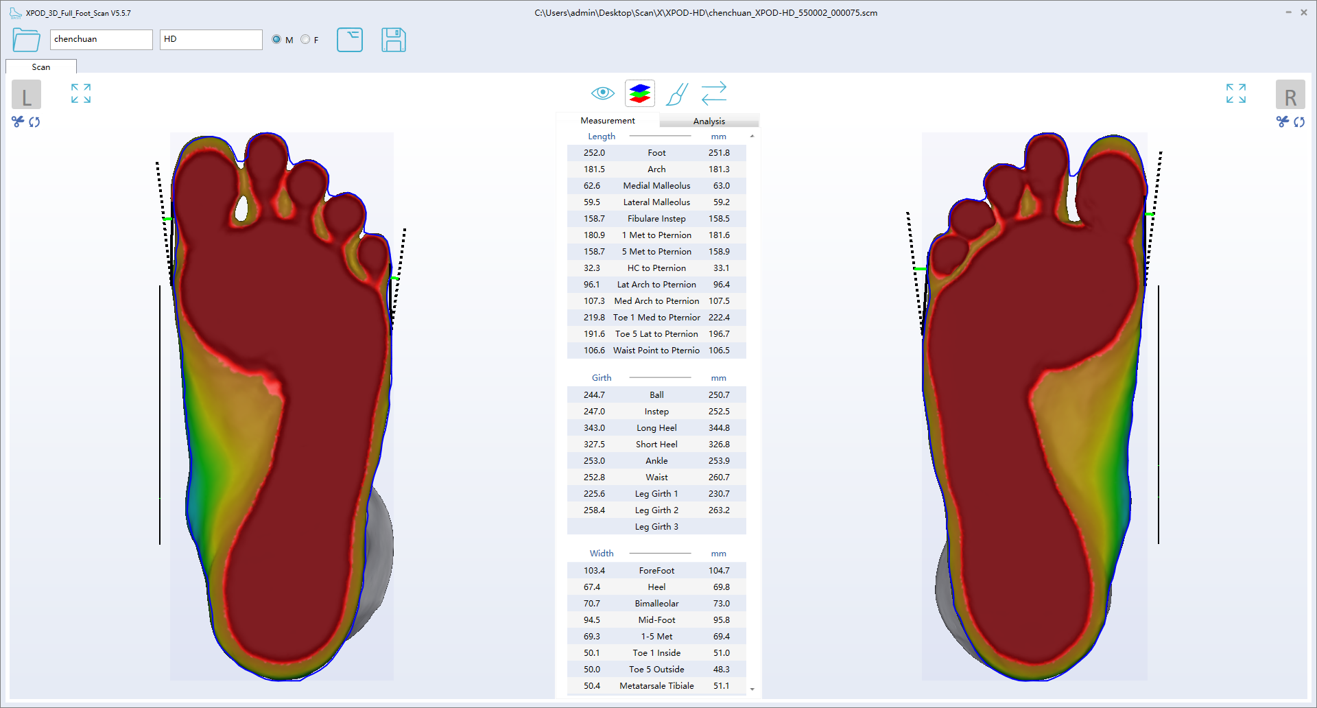1317x708 pixels.
Task: Toggle the eye visibility icon
Action: 602,93
